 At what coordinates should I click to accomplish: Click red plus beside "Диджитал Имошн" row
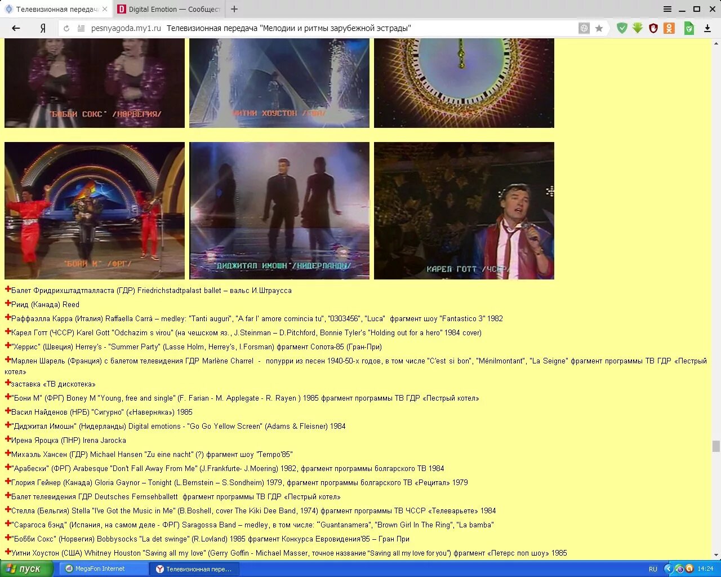pyautogui.click(x=8, y=425)
